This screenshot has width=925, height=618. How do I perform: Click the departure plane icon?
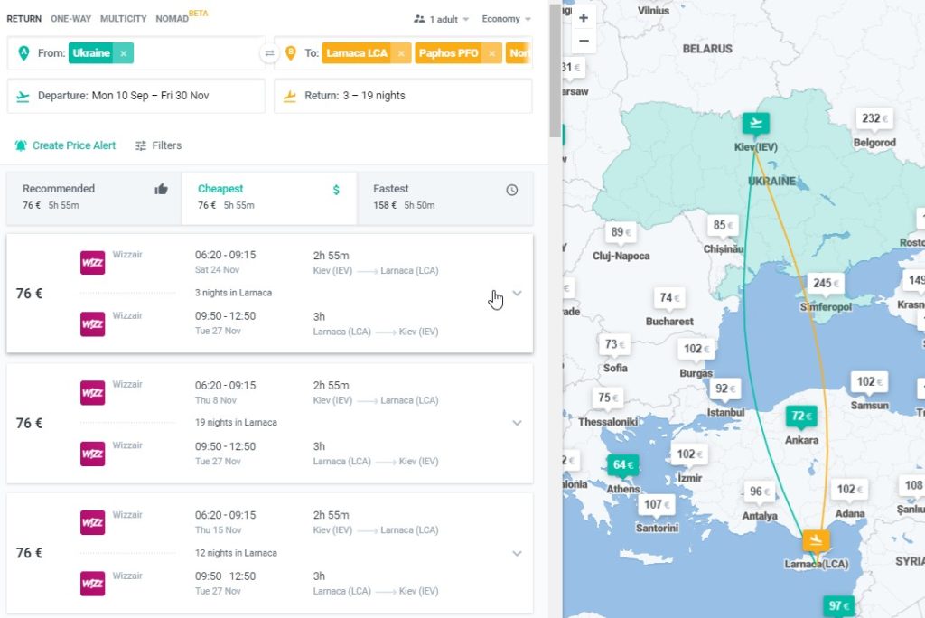[x=23, y=96]
